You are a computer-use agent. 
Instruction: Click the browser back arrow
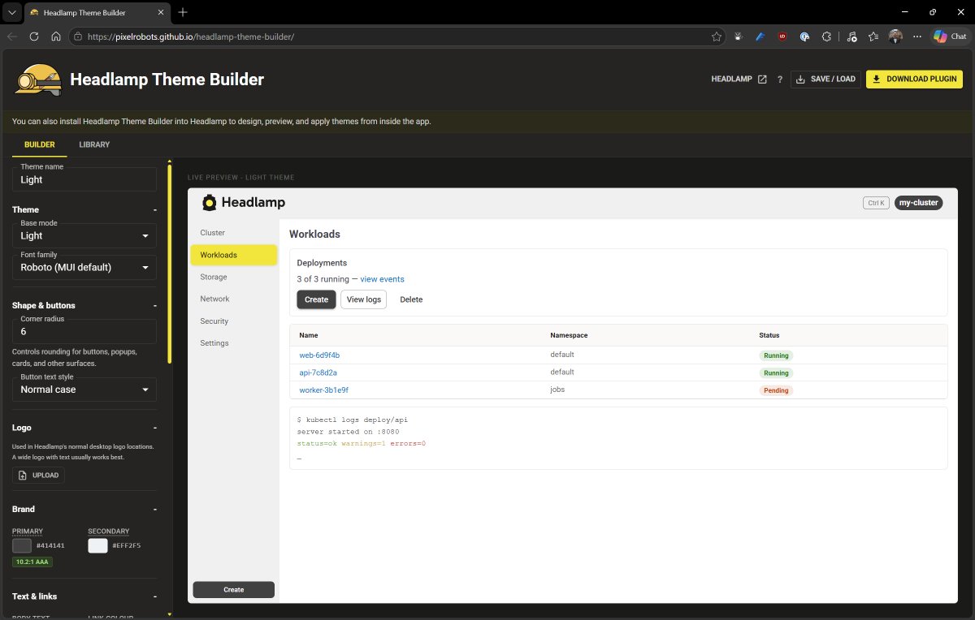(12, 37)
